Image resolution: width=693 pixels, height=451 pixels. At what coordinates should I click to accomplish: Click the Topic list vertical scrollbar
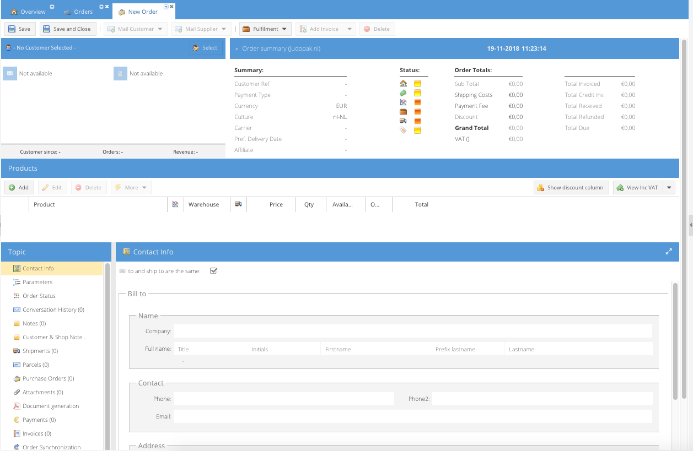[108, 356]
